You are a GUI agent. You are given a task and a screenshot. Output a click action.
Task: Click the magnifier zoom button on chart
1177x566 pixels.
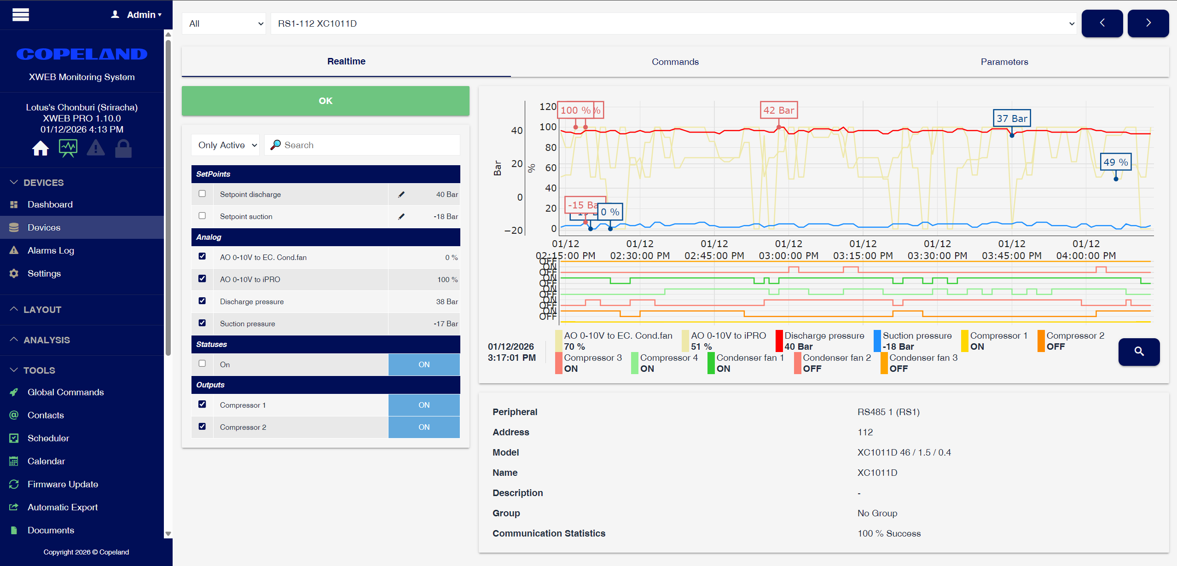coord(1139,352)
